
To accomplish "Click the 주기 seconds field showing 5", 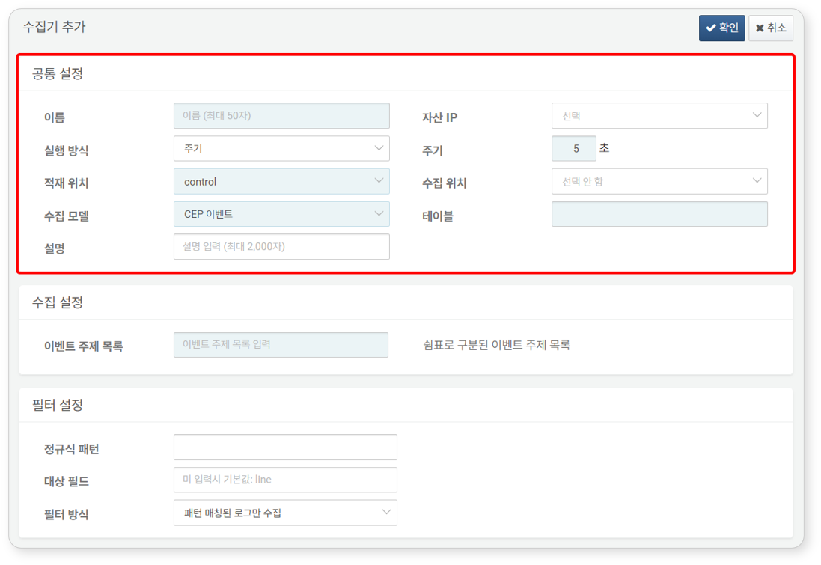I will [x=573, y=149].
